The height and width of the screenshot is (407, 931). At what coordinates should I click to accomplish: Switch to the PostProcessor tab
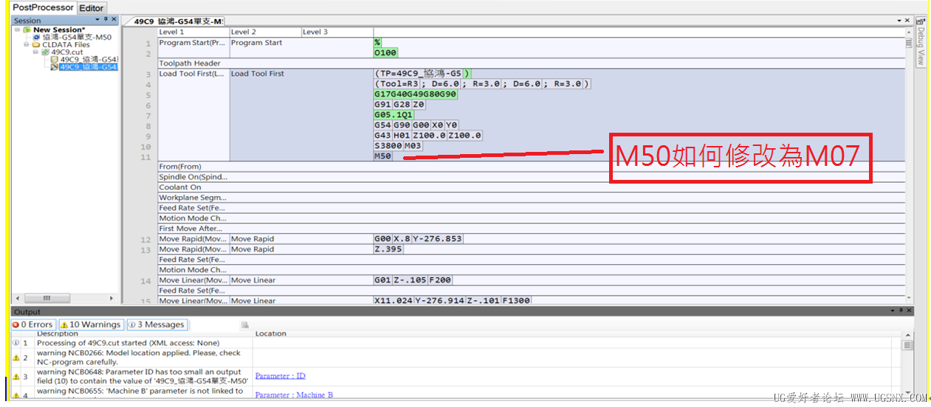tap(43, 7)
